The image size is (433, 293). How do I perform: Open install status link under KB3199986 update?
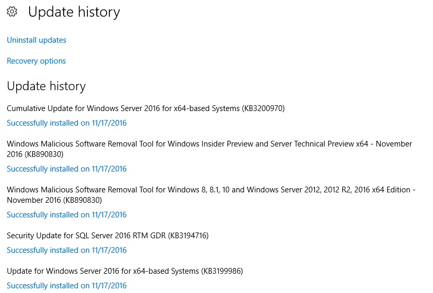click(67, 286)
